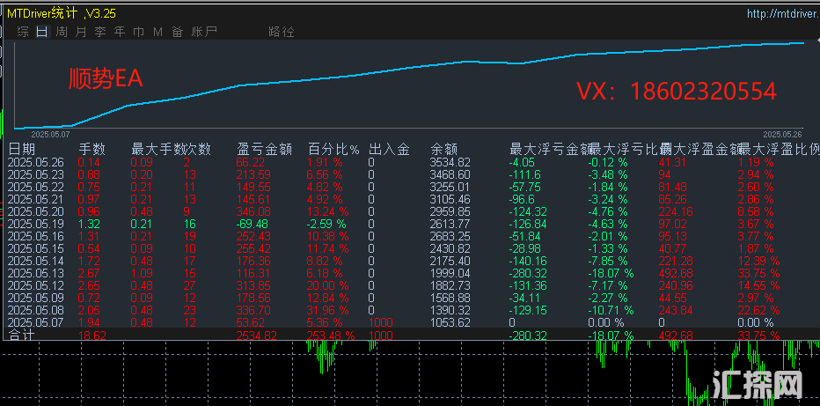Screen dimensions: 820x406
Task: Click the 百分比% column header
Action: coord(333,150)
